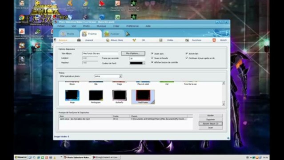Open the Préférence menu

[132, 26]
